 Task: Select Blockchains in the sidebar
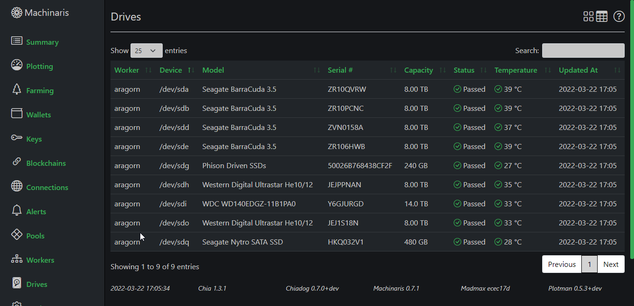point(46,163)
